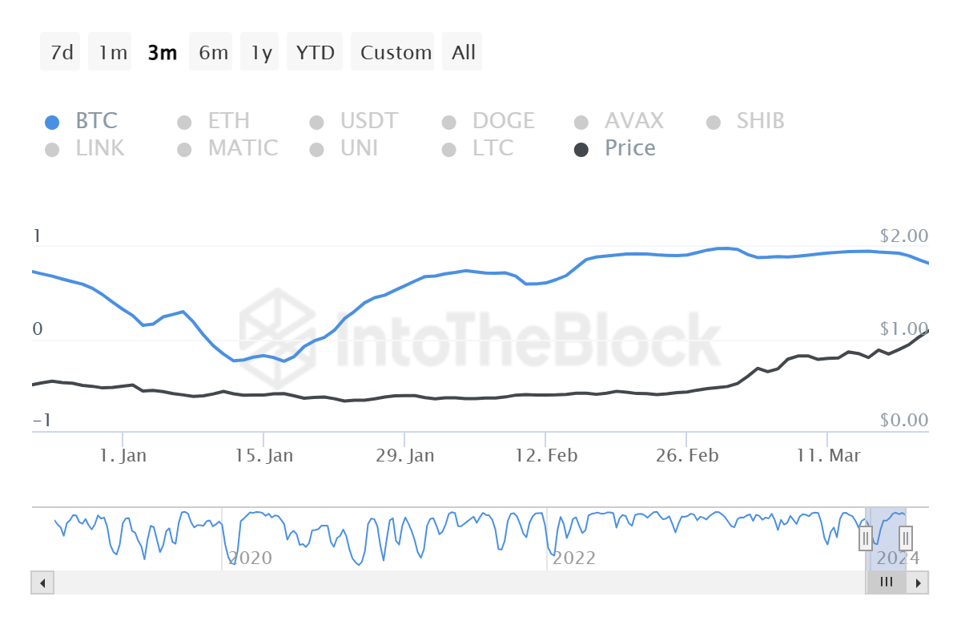
Task: Toggle the BTC series blue legend dot
Action: pos(52,123)
